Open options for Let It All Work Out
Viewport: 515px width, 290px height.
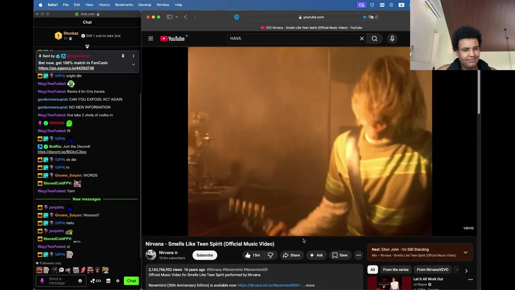click(x=470, y=280)
